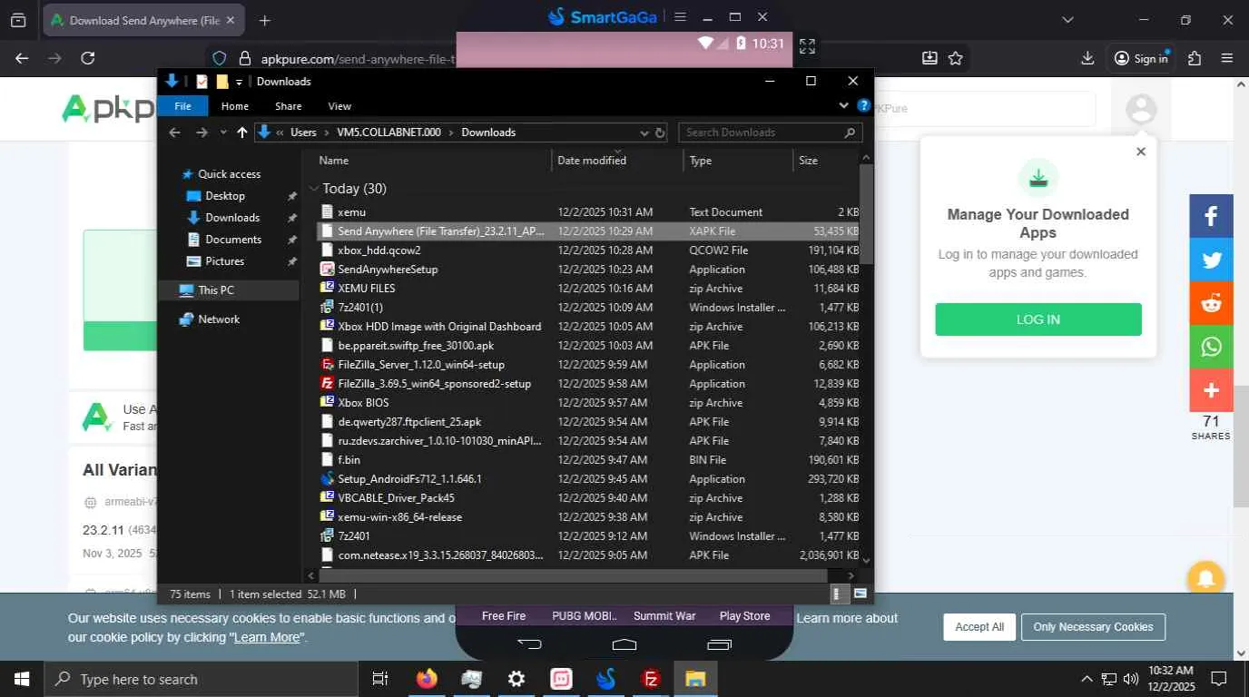Click Accept All cookies button

point(979,627)
